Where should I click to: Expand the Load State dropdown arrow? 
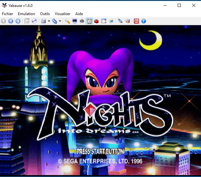point(60,21)
